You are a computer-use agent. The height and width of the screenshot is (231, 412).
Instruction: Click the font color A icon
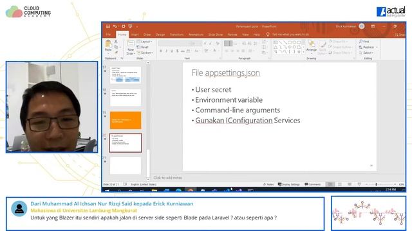214,51
